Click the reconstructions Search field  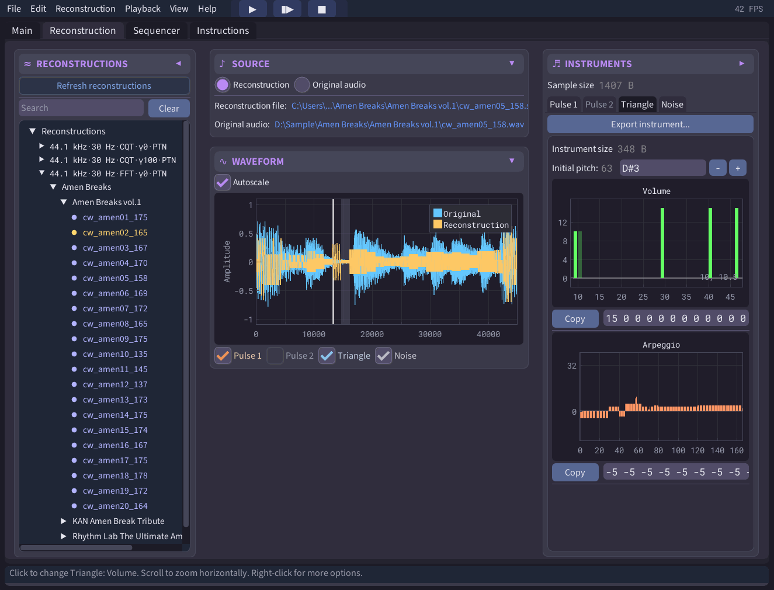click(x=81, y=108)
